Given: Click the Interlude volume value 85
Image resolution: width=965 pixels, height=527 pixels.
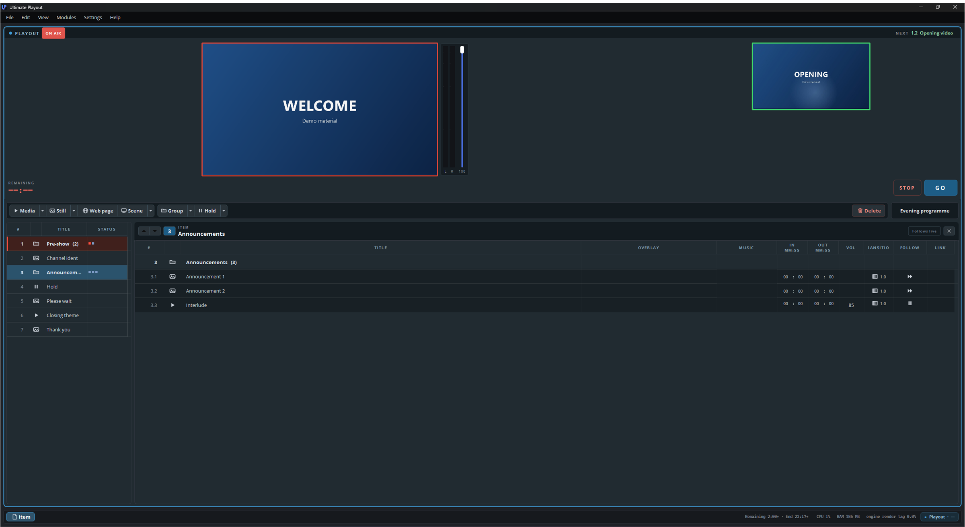Looking at the screenshot, I should coord(851,305).
